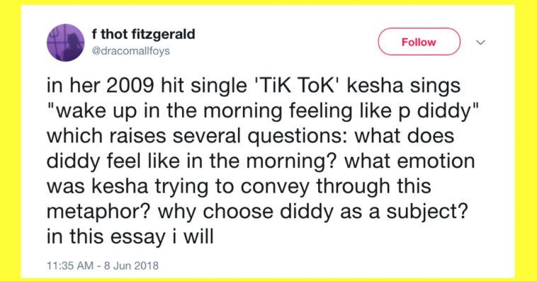Open the 11:35 AM timestamp
Viewport: 537px width, 281px height.
70,265
